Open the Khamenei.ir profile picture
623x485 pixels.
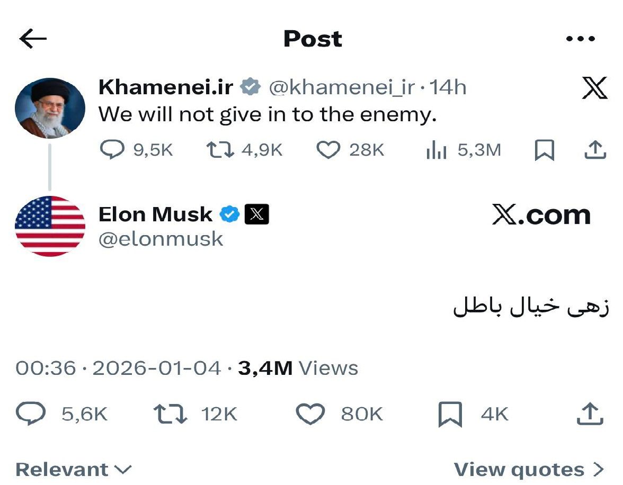pos(50,108)
